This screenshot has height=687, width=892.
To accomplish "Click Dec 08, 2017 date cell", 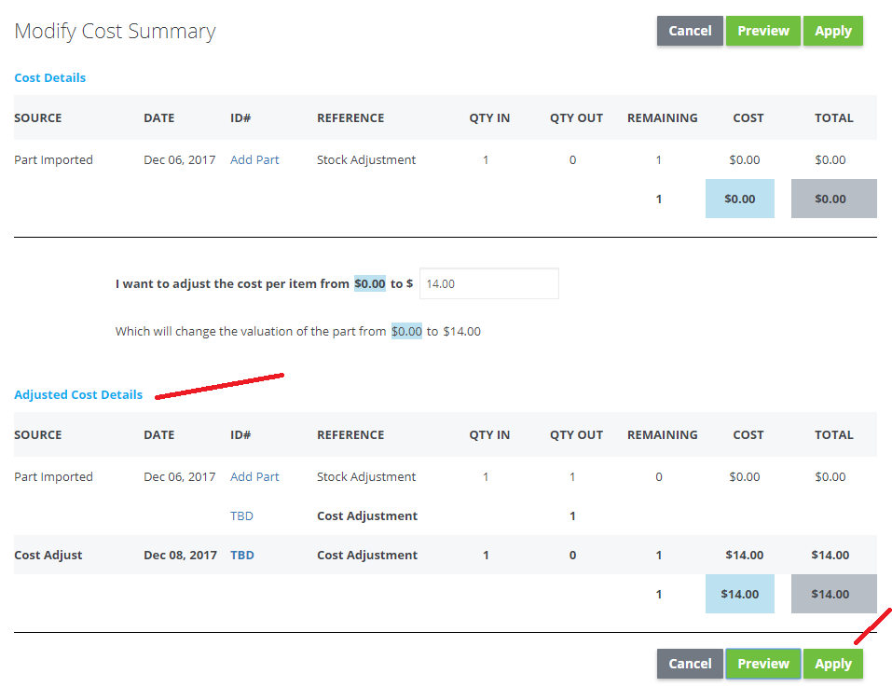I will [x=180, y=555].
